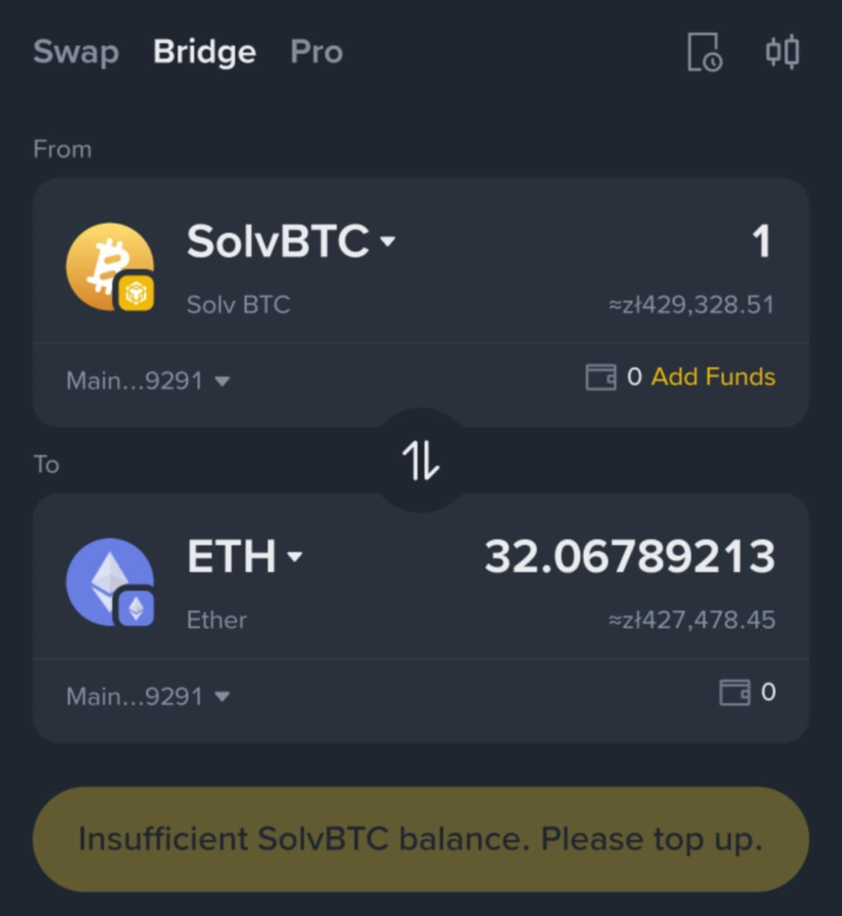Tap the swap direction arrows button
The image size is (842, 916).
tap(421, 461)
